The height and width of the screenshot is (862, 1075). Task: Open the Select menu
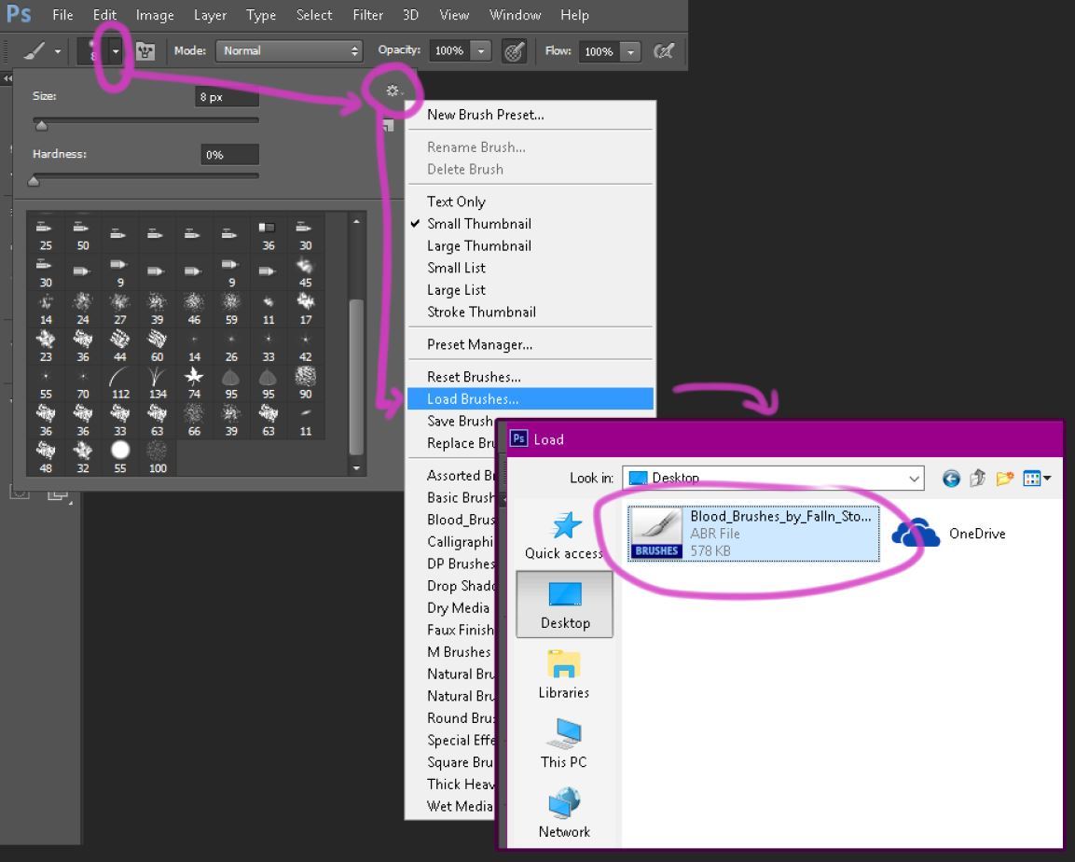pos(314,14)
